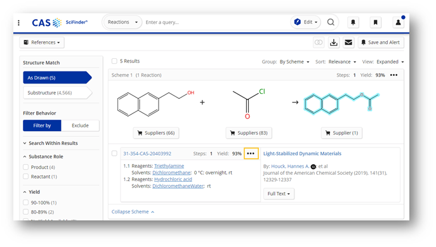The width and height of the screenshot is (436, 247).
Task: Open the user account profile icon
Action: click(398, 22)
